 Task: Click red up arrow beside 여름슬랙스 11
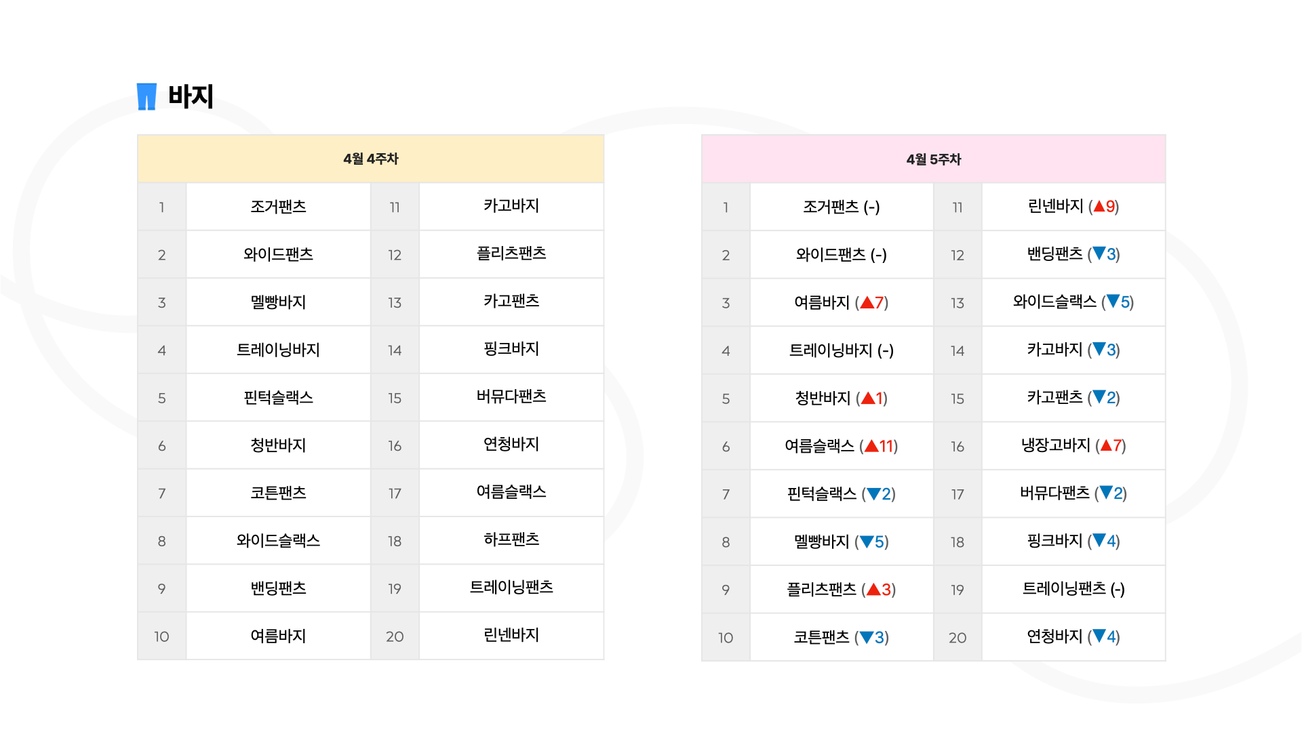pos(871,446)
